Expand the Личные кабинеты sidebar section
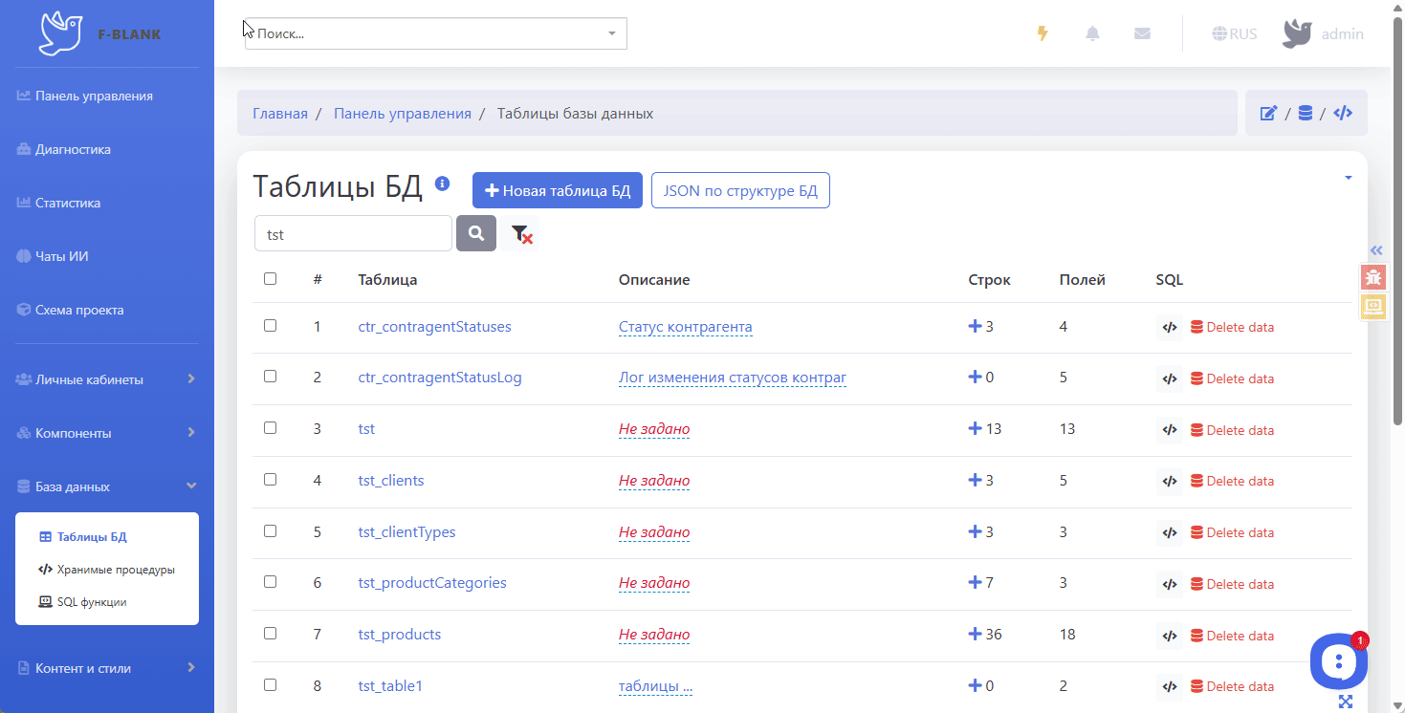The image size is (1405, 713). tap(106, 379)
